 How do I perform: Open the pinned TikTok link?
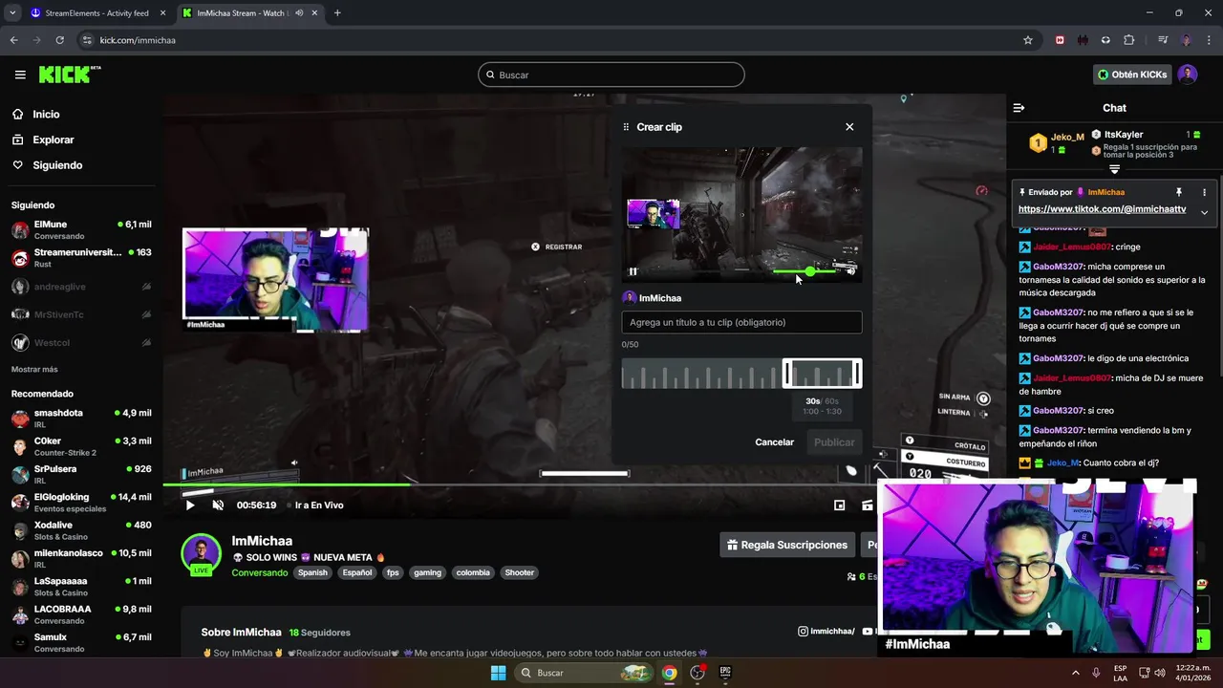coord(1102,209)
